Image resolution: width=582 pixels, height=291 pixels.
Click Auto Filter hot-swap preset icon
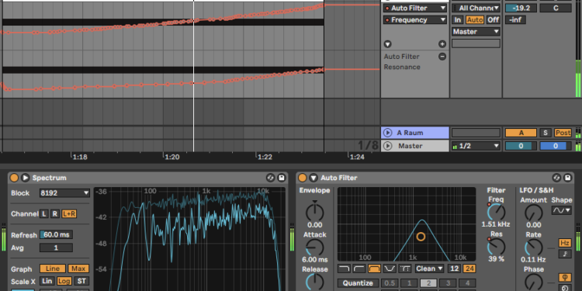[x=556, y=178]
